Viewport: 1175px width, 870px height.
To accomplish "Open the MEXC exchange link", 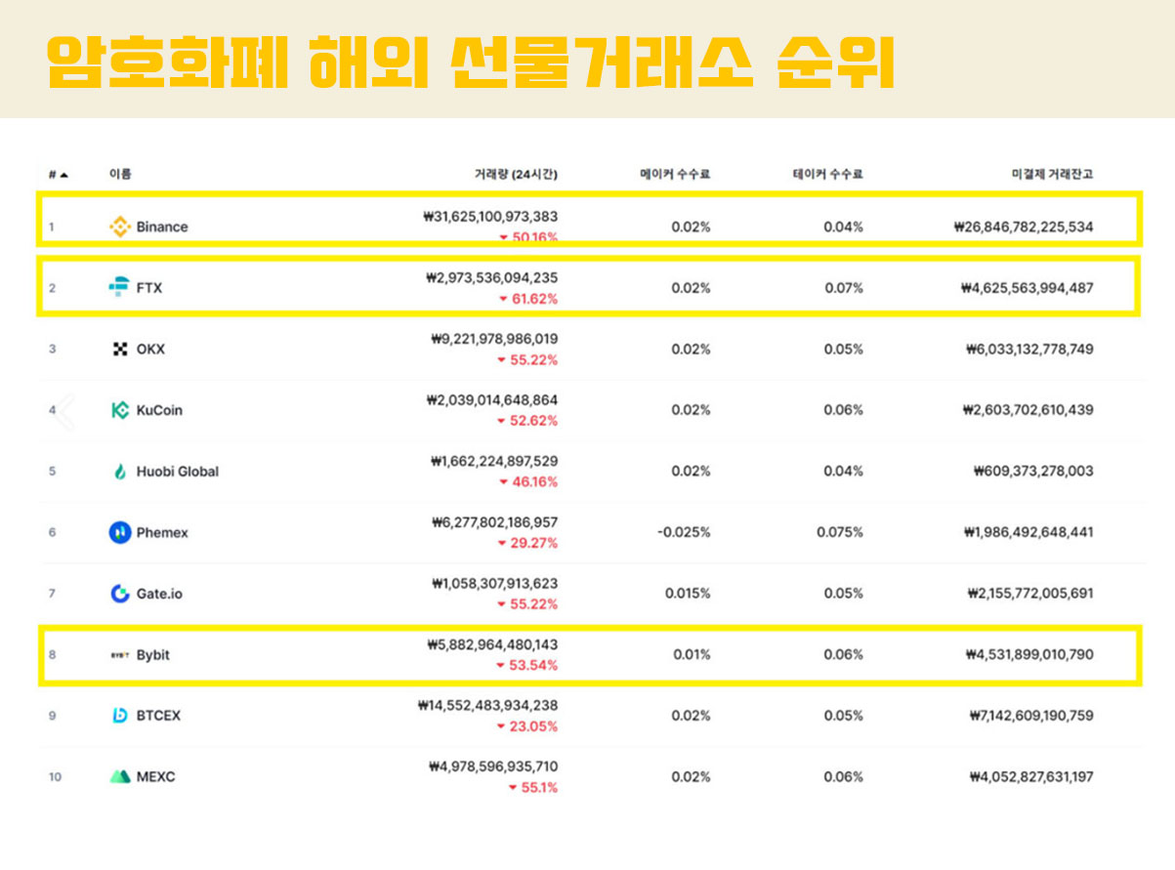I will pyautogui.click(x=156, y=777).
